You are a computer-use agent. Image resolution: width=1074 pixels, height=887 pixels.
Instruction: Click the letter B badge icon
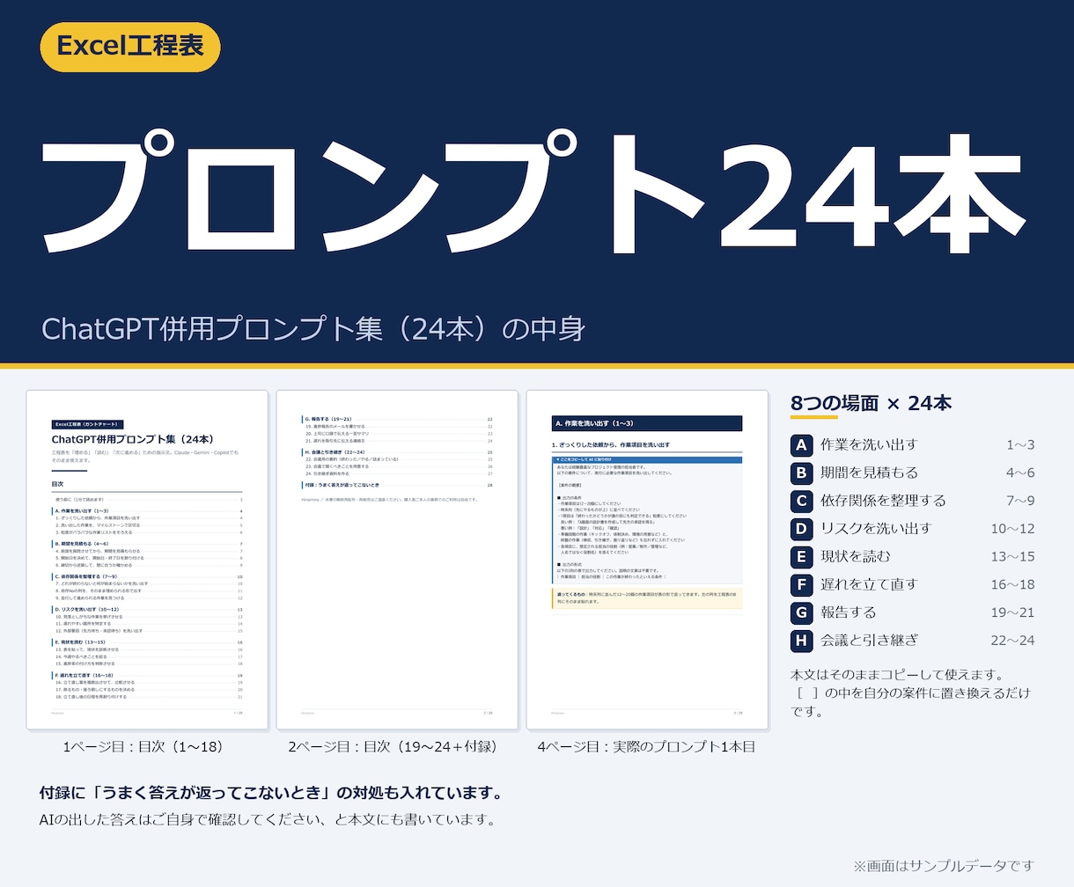pos(801,473)
